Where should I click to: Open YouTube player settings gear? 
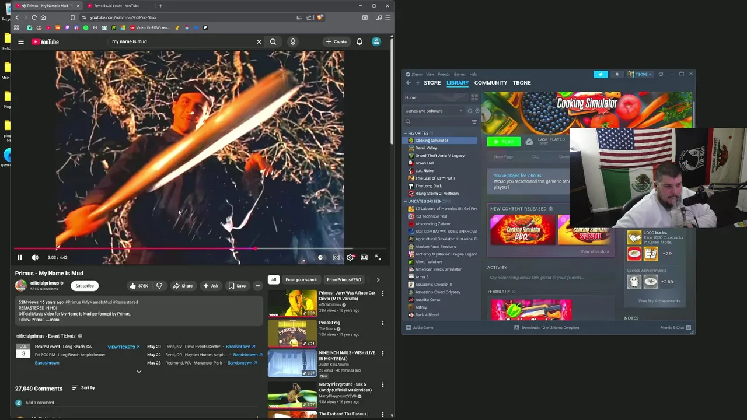pos(350,257)
